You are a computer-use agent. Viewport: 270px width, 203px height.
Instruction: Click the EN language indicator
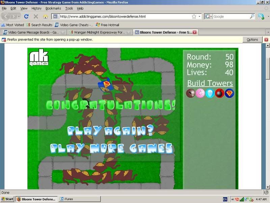[225, 199]
